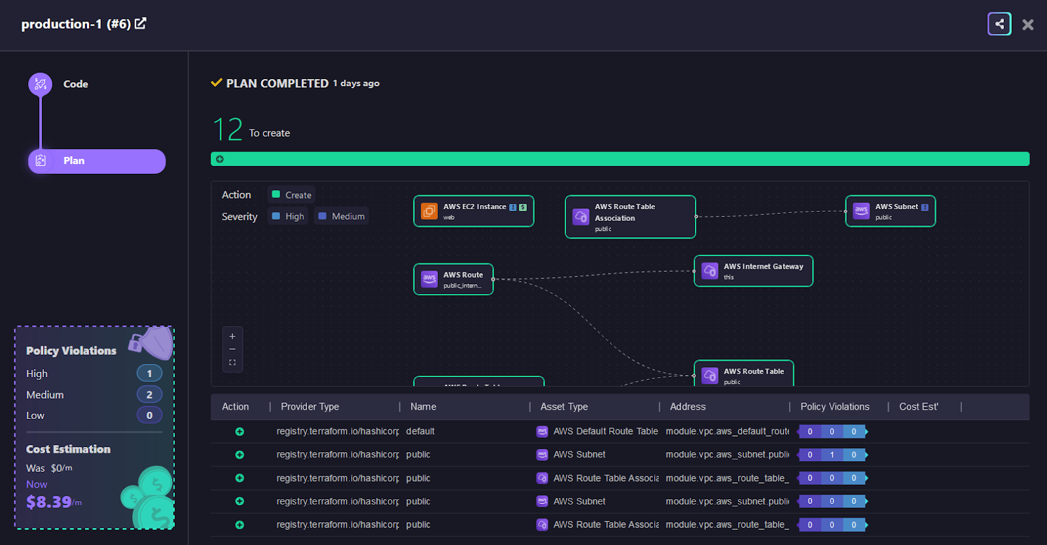Click EC2 node cost badge

point(523,207)
